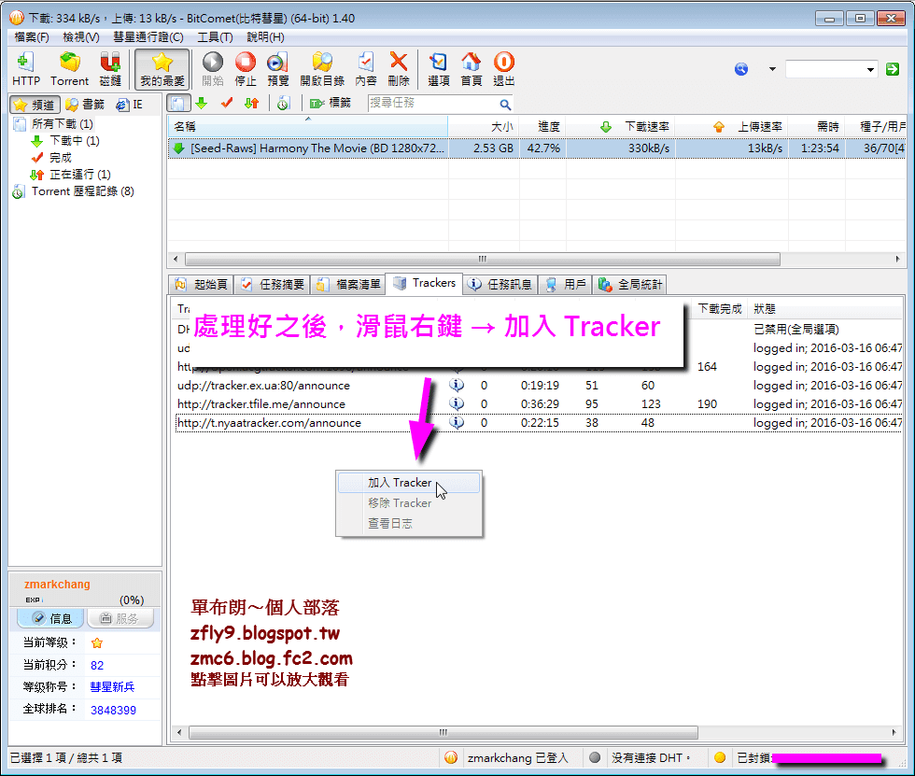The width and height of the screenshot is (915, 776).
Task: Click the task list horizontal scrollbar
Action: tap(483, 259)
